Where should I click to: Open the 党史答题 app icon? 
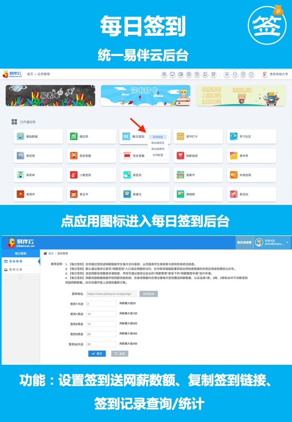pyautogui.click(x=126, y=156)
